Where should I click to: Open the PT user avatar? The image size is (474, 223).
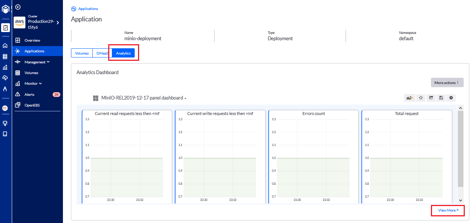pyautogui.click(x=5, y=108)
